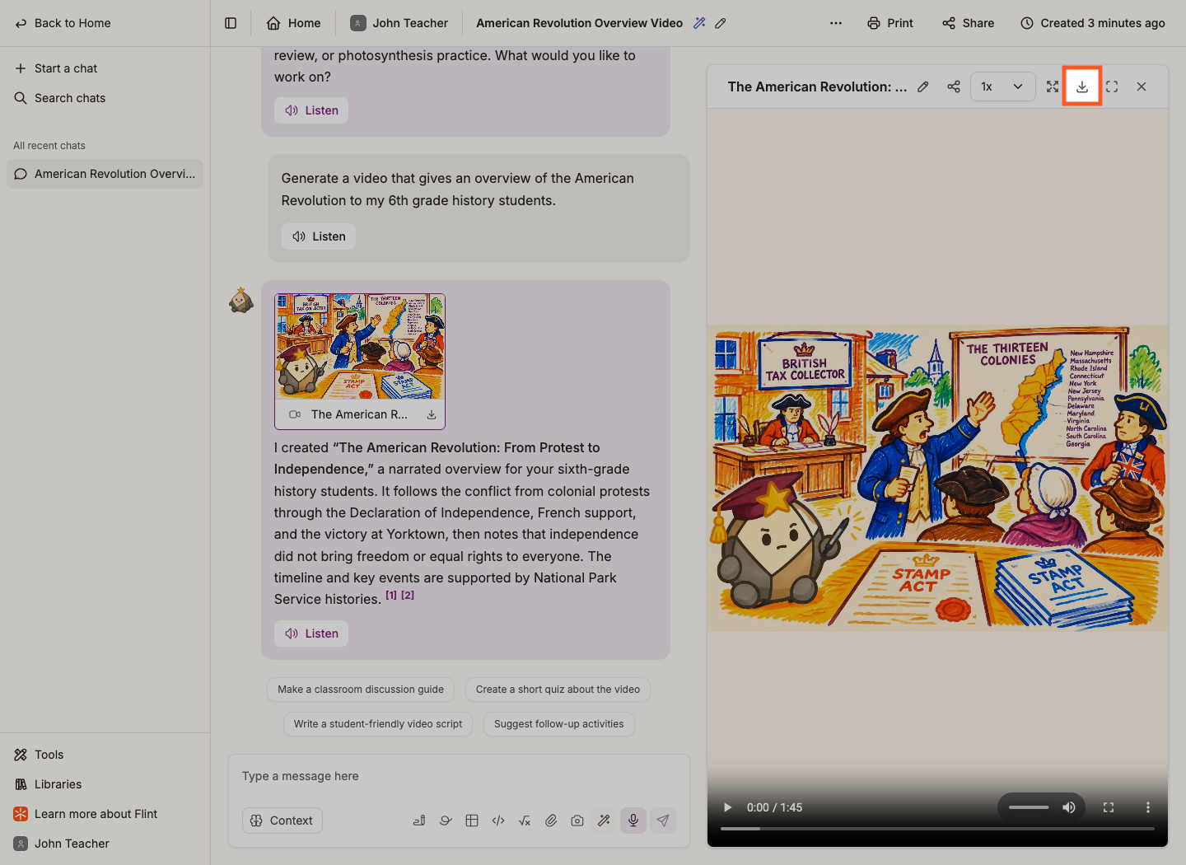This screenshot has width=1186, height=865.
Task: Click the scribble draw icon in the message toolbar
Action: point(446,821)
